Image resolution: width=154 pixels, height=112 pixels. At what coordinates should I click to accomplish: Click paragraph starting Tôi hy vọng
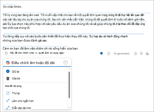pos(74,21)
